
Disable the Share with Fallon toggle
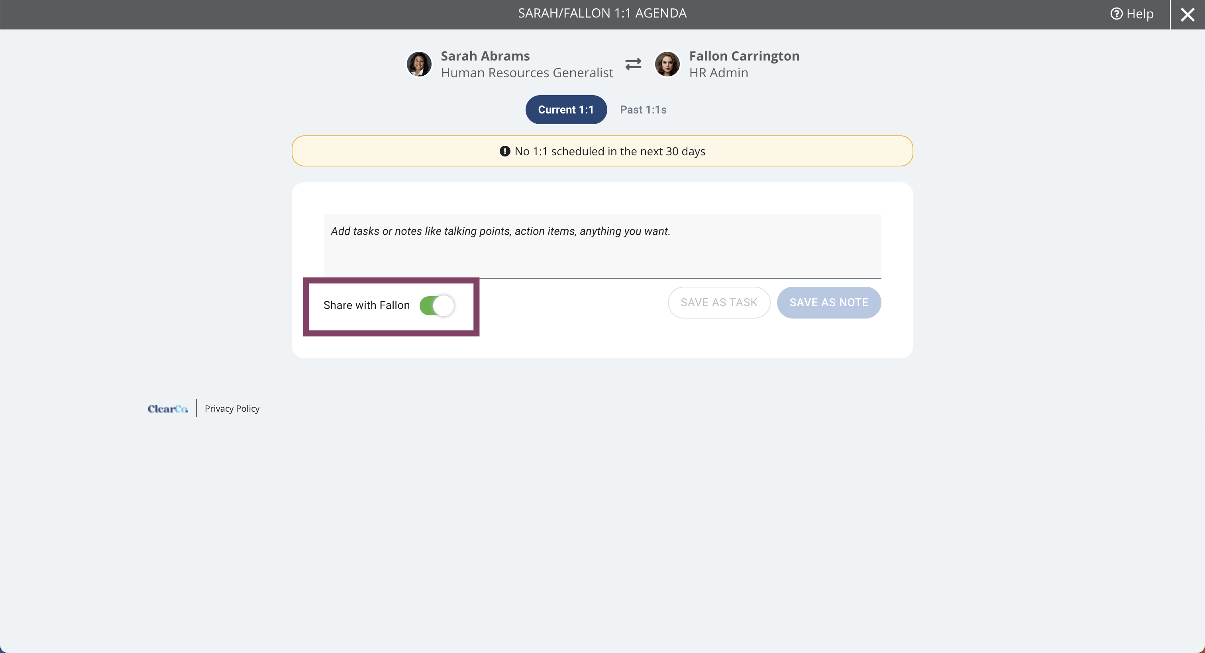(437, 306)
